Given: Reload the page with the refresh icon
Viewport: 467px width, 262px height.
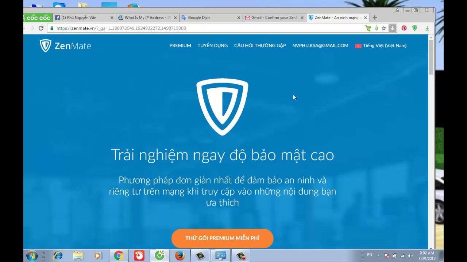Looking at the screenshot, I should click(41, 28).
